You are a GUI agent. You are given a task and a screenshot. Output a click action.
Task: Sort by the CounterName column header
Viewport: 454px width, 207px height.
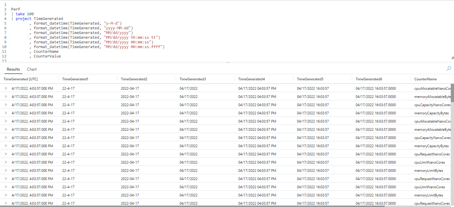point(425,79)
